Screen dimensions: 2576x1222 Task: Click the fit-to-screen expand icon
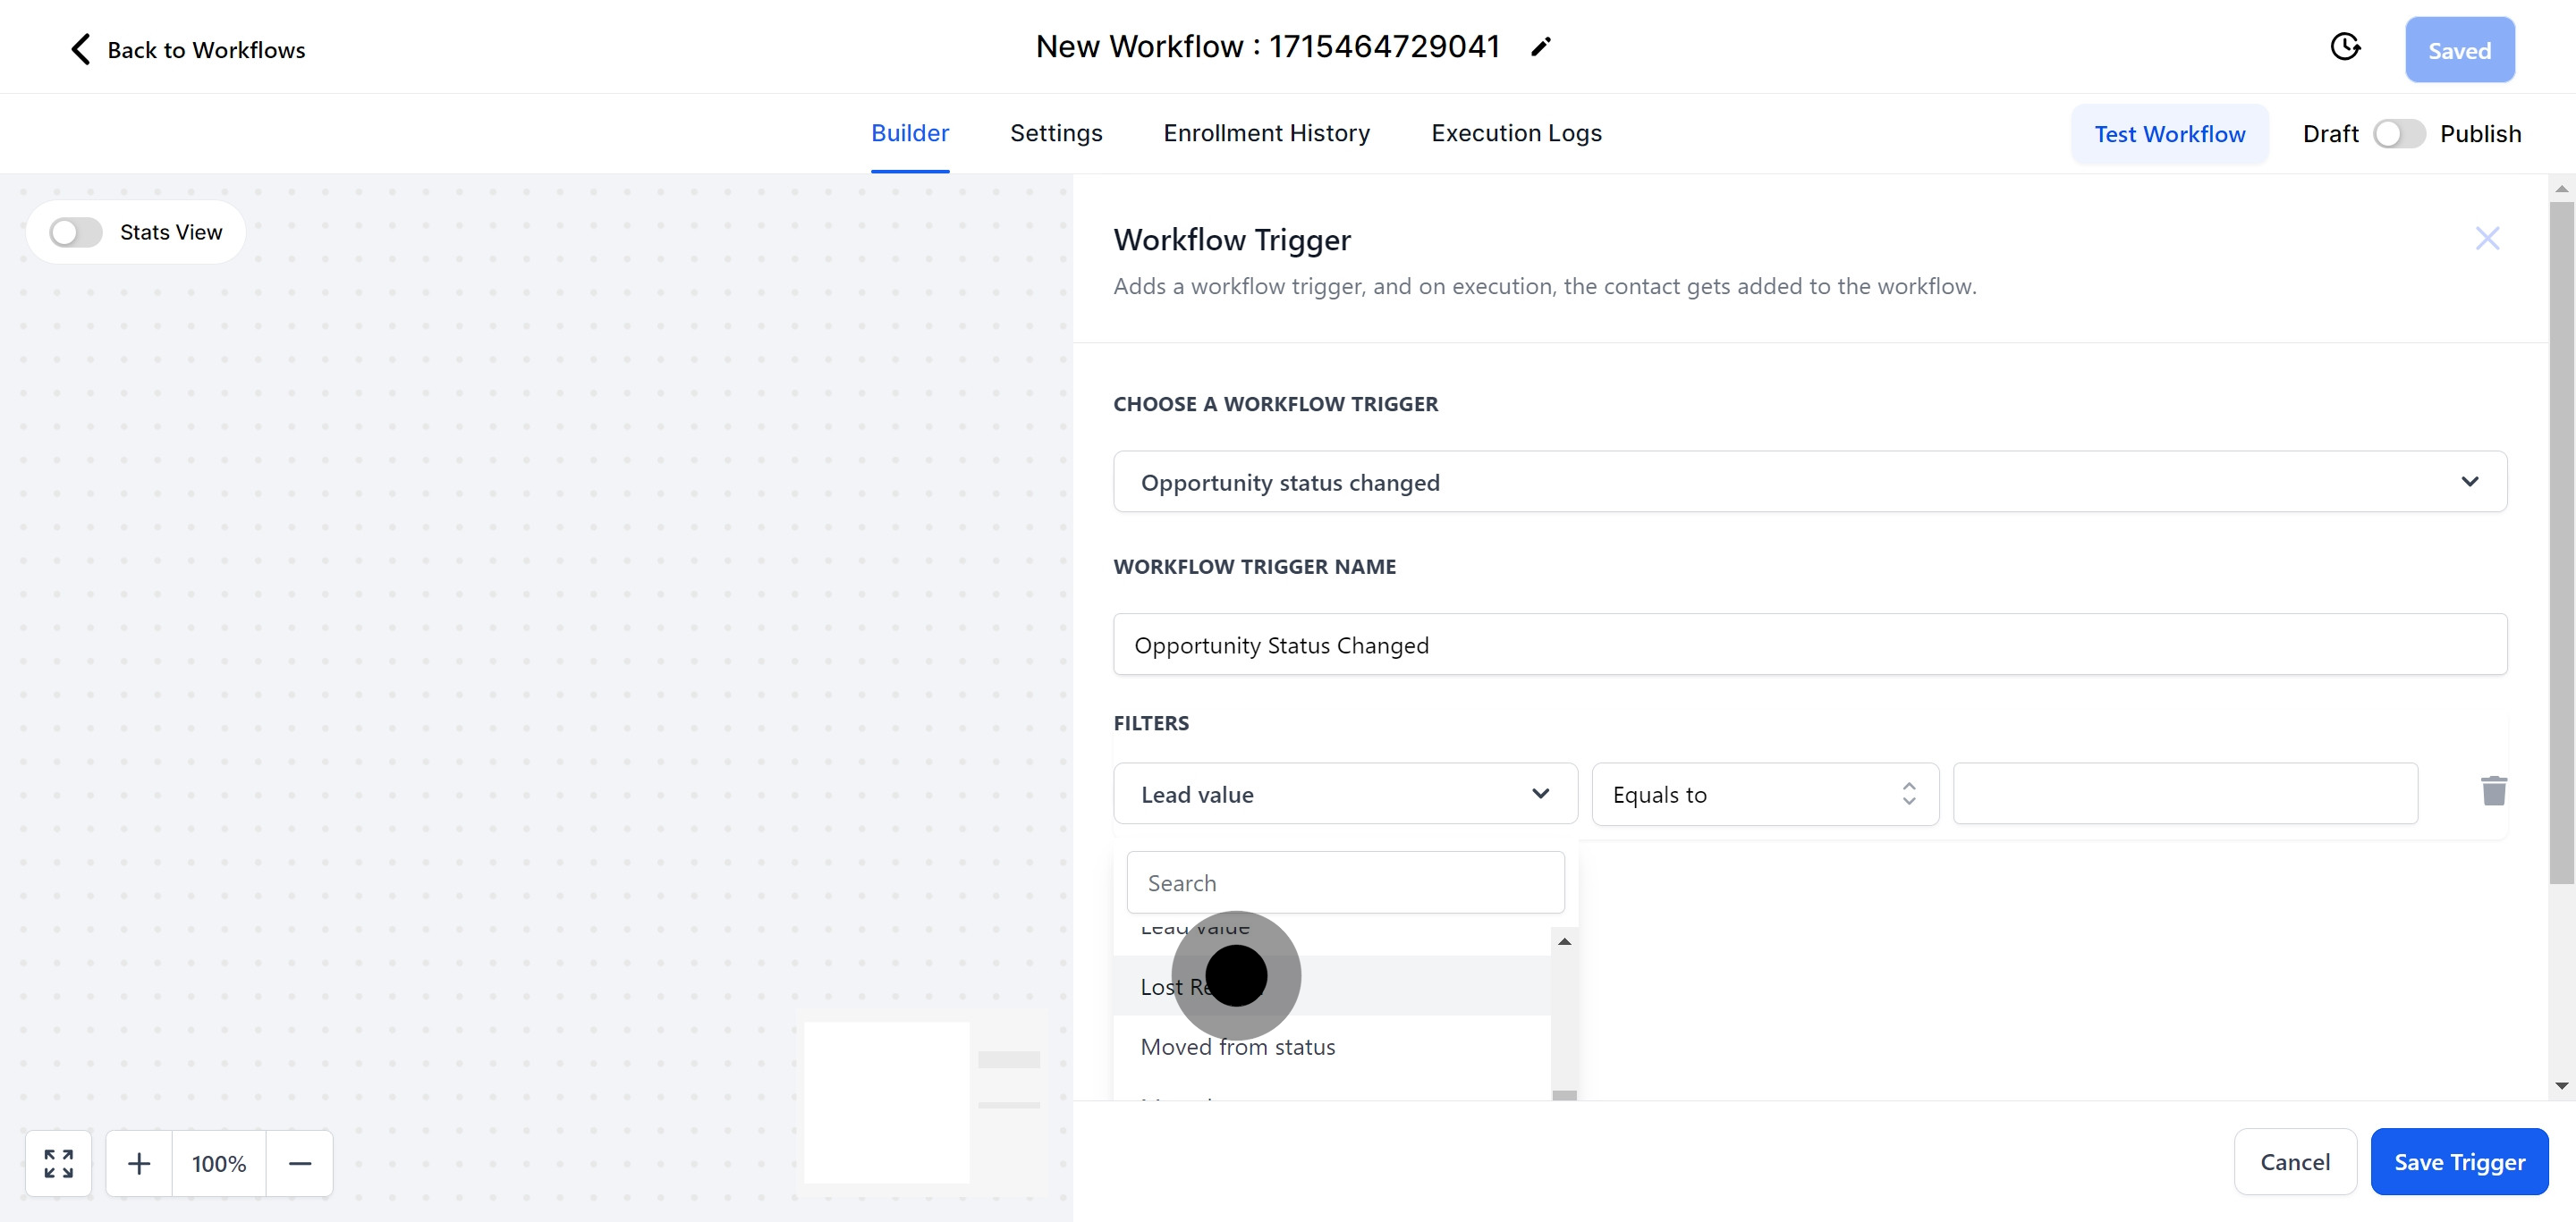pyautogui.click(x=58, y=1163)
